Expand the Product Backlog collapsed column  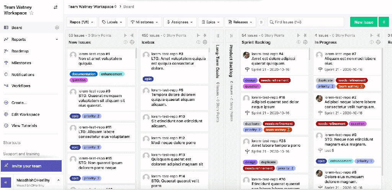[x=231, y=36]
